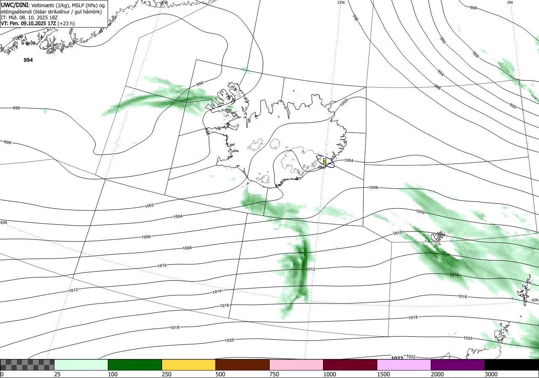Select the "VT: Fim. 09.10.2025 17Z (+23 h)" line

tap(37, 24)
